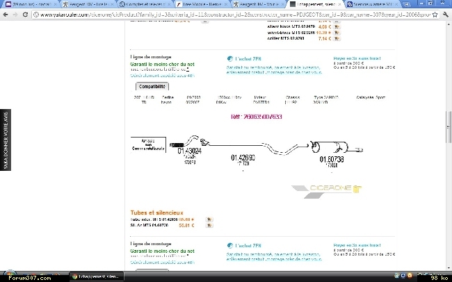Click the Ref: 260639007633 reference text
This screenshot has height=282, width=452.
click(x=257, y=117)
